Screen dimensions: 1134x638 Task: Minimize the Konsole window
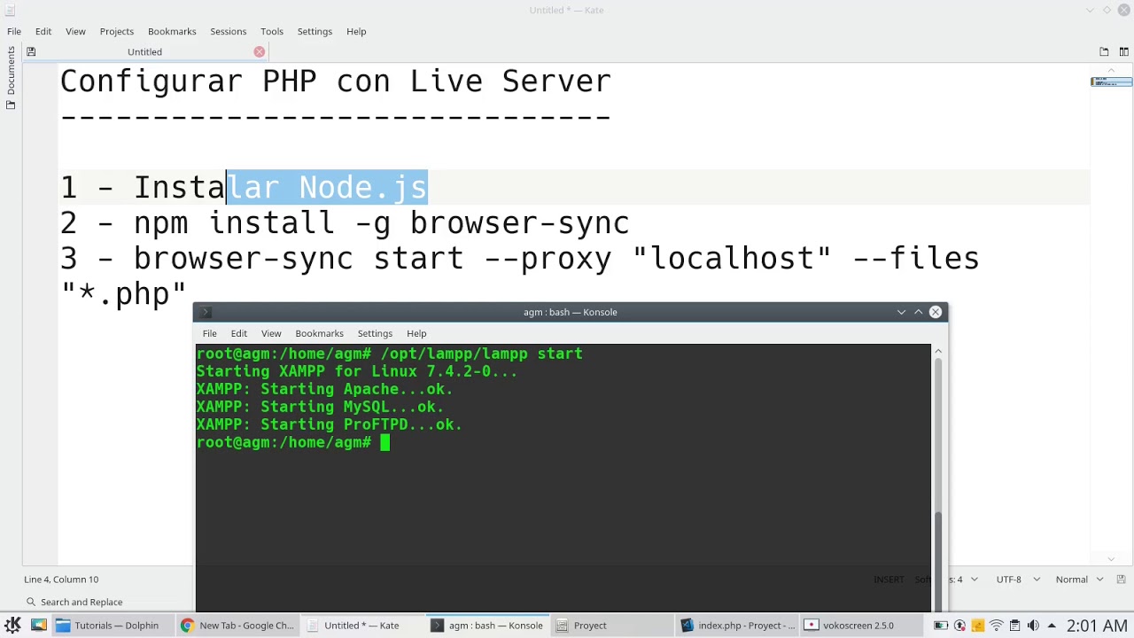[901, 312]
